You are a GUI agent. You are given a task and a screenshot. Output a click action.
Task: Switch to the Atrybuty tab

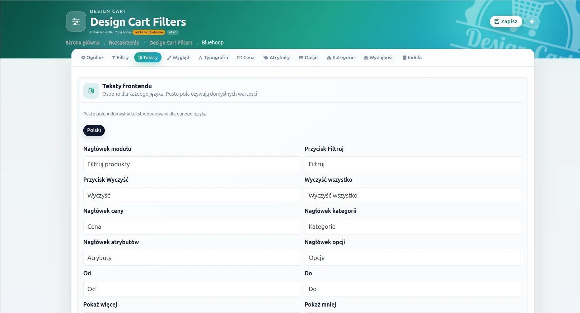click(x=277, y=57)
